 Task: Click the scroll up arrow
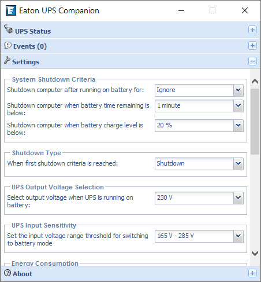coord(255,81)
